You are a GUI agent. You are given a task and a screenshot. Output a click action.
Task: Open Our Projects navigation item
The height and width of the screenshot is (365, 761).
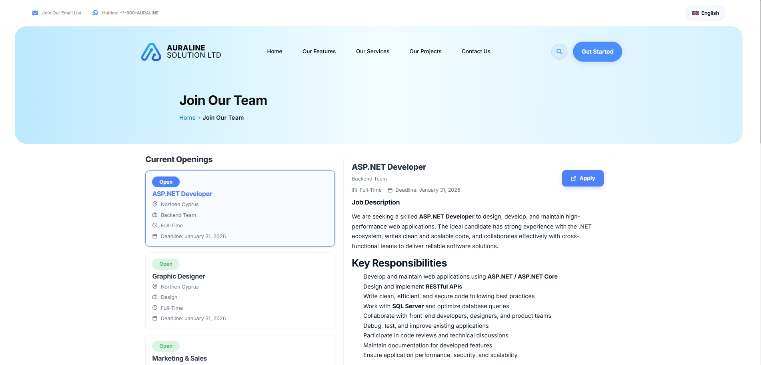point(425,52)
